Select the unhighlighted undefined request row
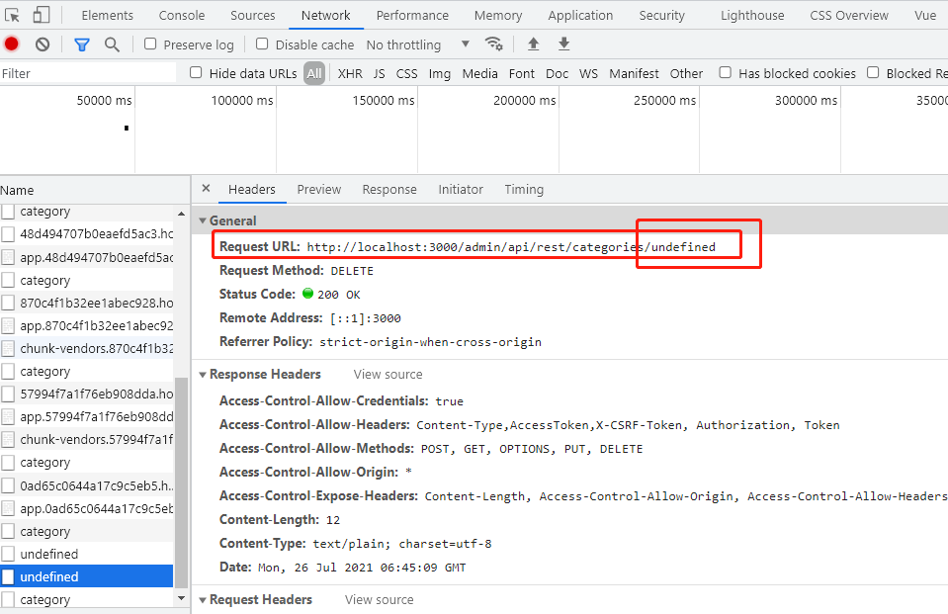 [86, 554]
